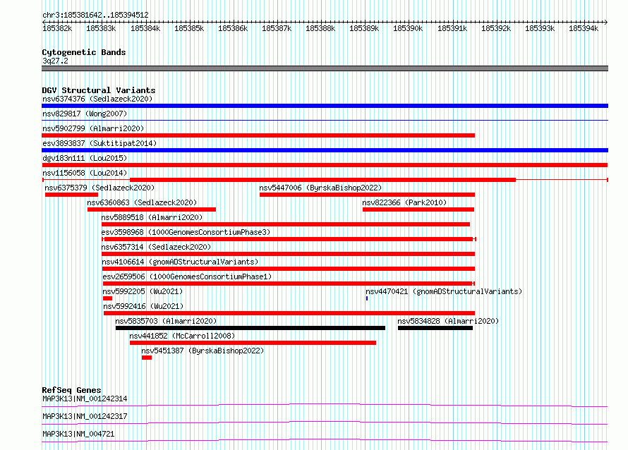
Task: Click the 185391k ruler tick label
Action: click(452, 28)
